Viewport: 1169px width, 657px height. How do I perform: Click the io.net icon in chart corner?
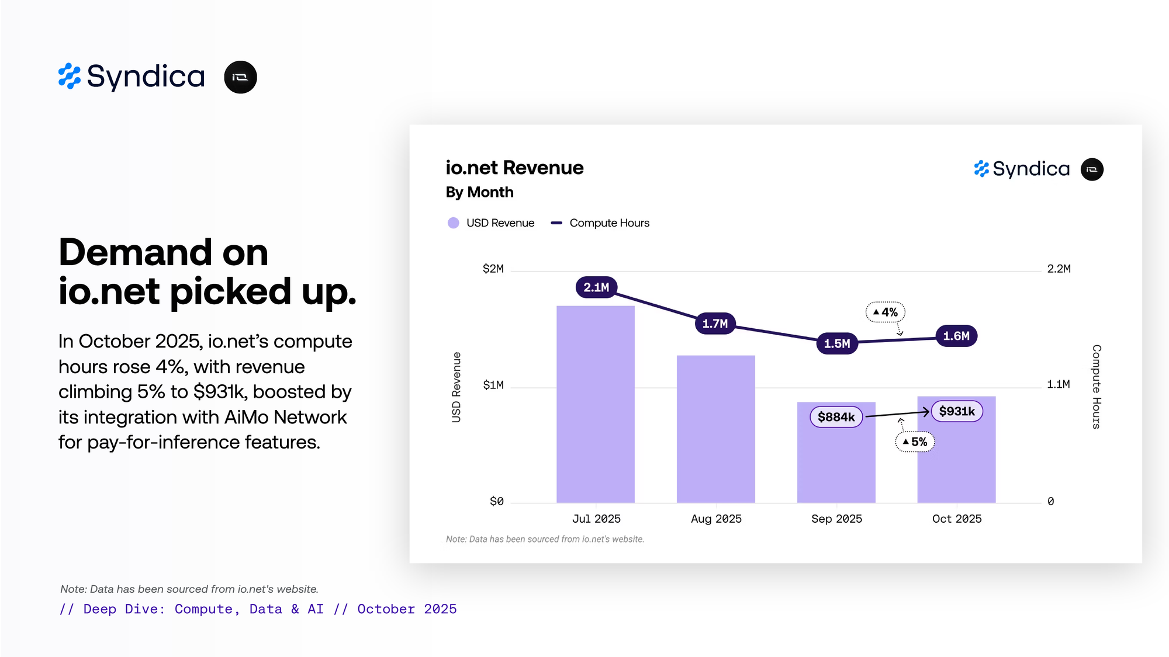click(1091, 169)
